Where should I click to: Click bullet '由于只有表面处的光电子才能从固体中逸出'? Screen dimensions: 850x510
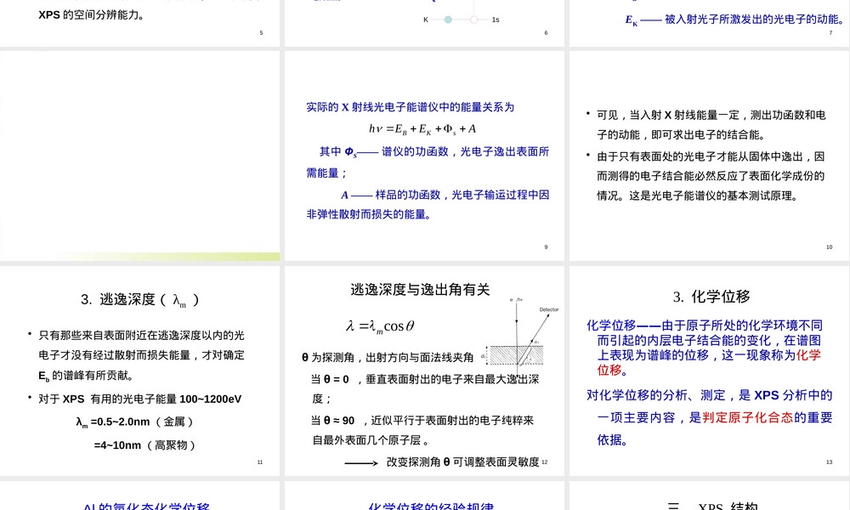point(711,156)
